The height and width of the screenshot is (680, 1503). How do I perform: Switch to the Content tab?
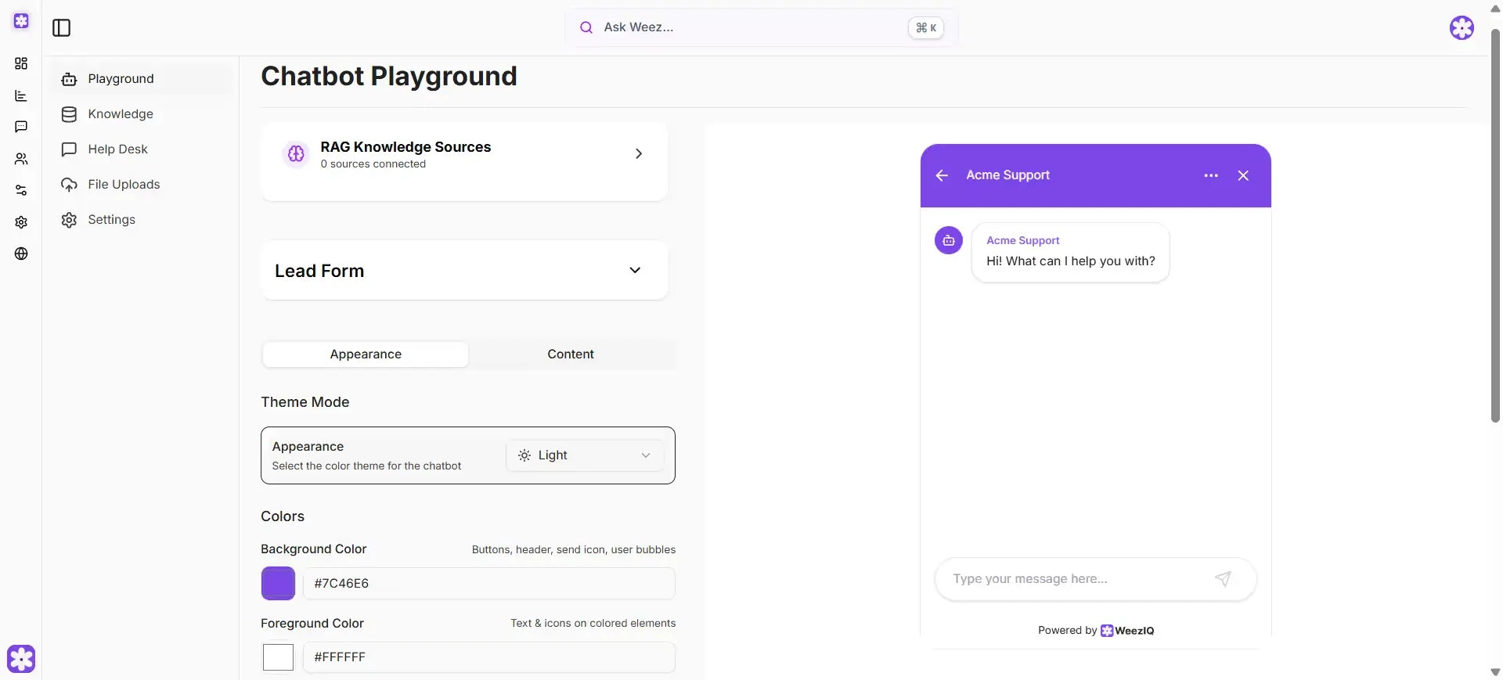coord(571,354)
